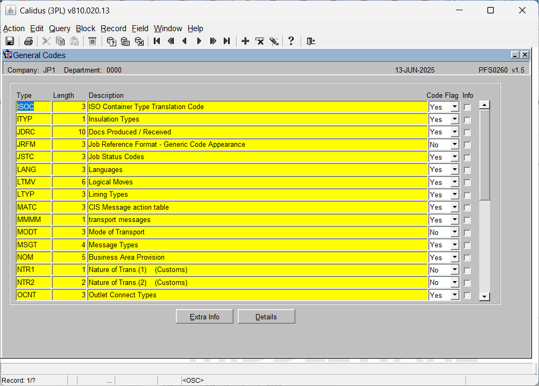Screen dimensions: 539x386
Task: Click the Cut scissors icon
Action: pyautogui.click(x=46, y=41)
